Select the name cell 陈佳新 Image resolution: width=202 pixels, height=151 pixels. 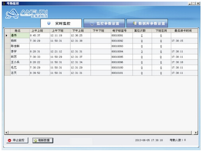click(x=20, y=46)
